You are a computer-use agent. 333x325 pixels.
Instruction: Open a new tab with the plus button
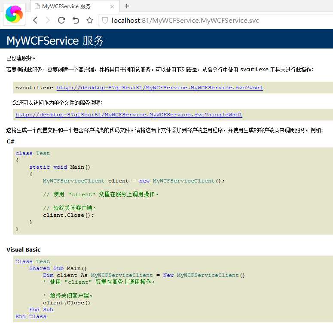pos(127,6)
